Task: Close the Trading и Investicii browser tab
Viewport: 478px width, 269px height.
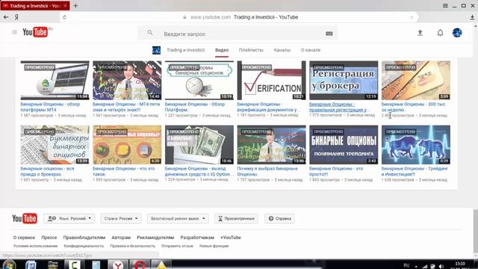Action: (65, 5)
